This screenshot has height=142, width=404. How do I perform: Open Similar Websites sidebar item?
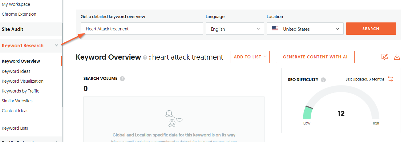point(17,101)
